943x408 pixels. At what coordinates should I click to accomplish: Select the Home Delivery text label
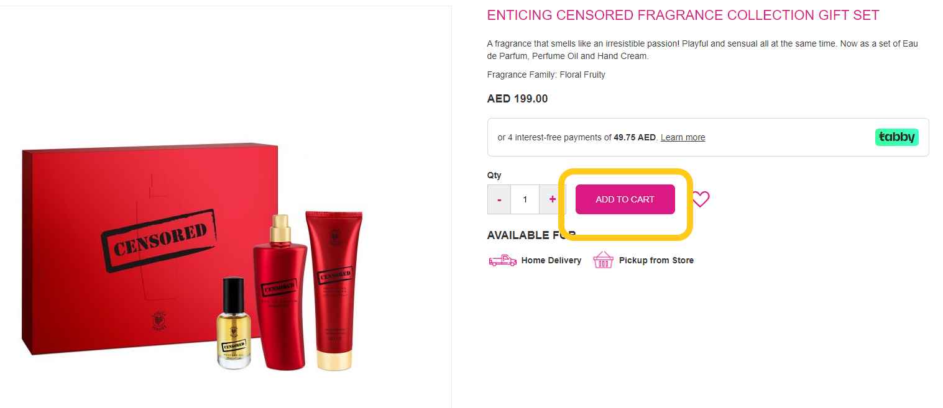click(551, 260)
